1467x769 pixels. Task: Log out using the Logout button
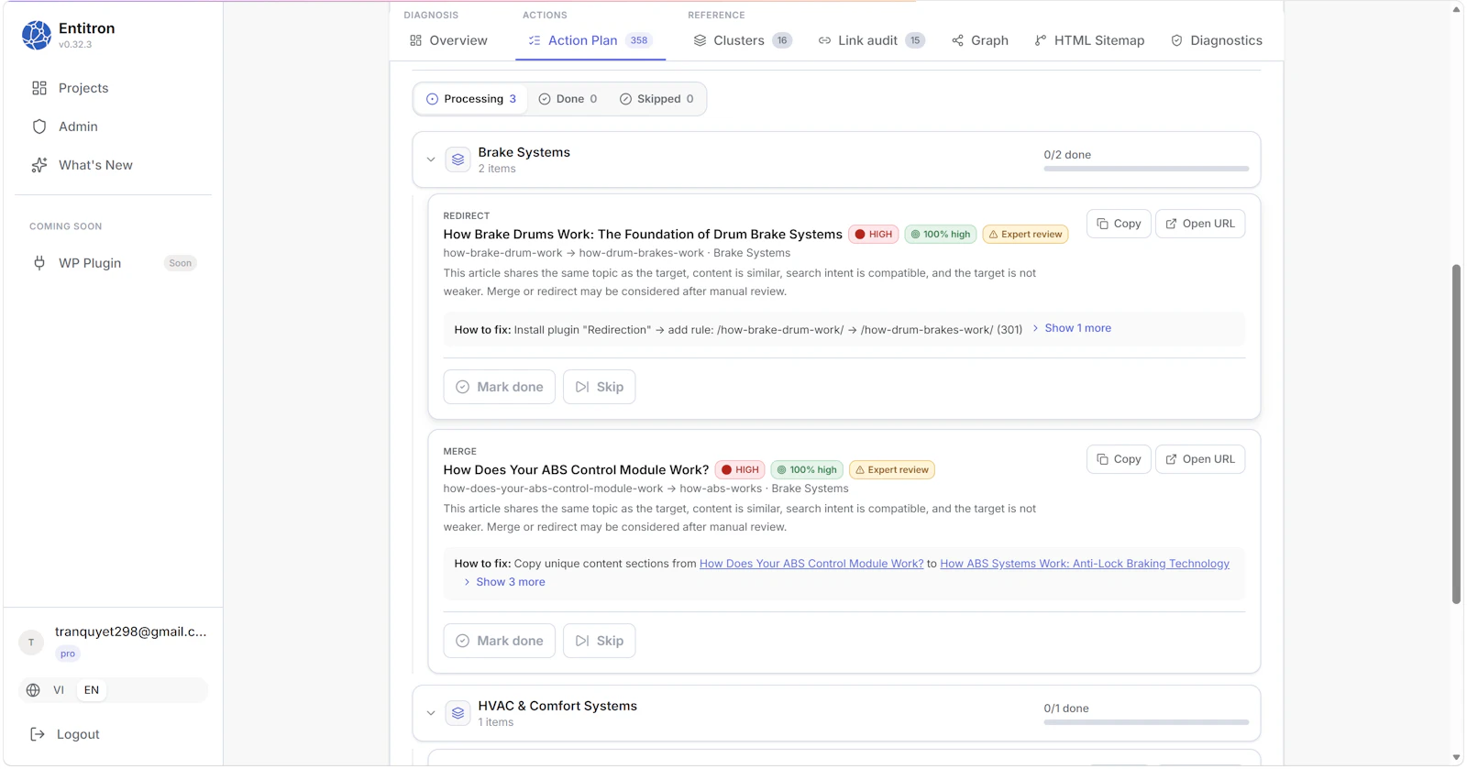[x=65, y=734]
